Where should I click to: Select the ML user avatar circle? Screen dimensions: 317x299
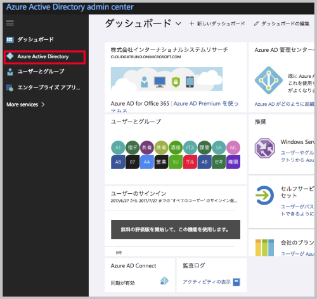pos(233,148)
